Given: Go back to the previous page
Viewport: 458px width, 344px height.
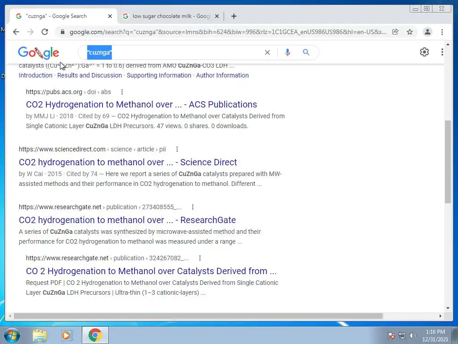Looking at the screenshot, I should (16, 32).
